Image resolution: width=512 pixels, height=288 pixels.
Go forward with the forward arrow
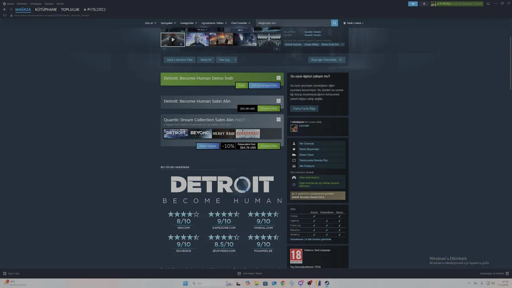(x=10, y=9)
